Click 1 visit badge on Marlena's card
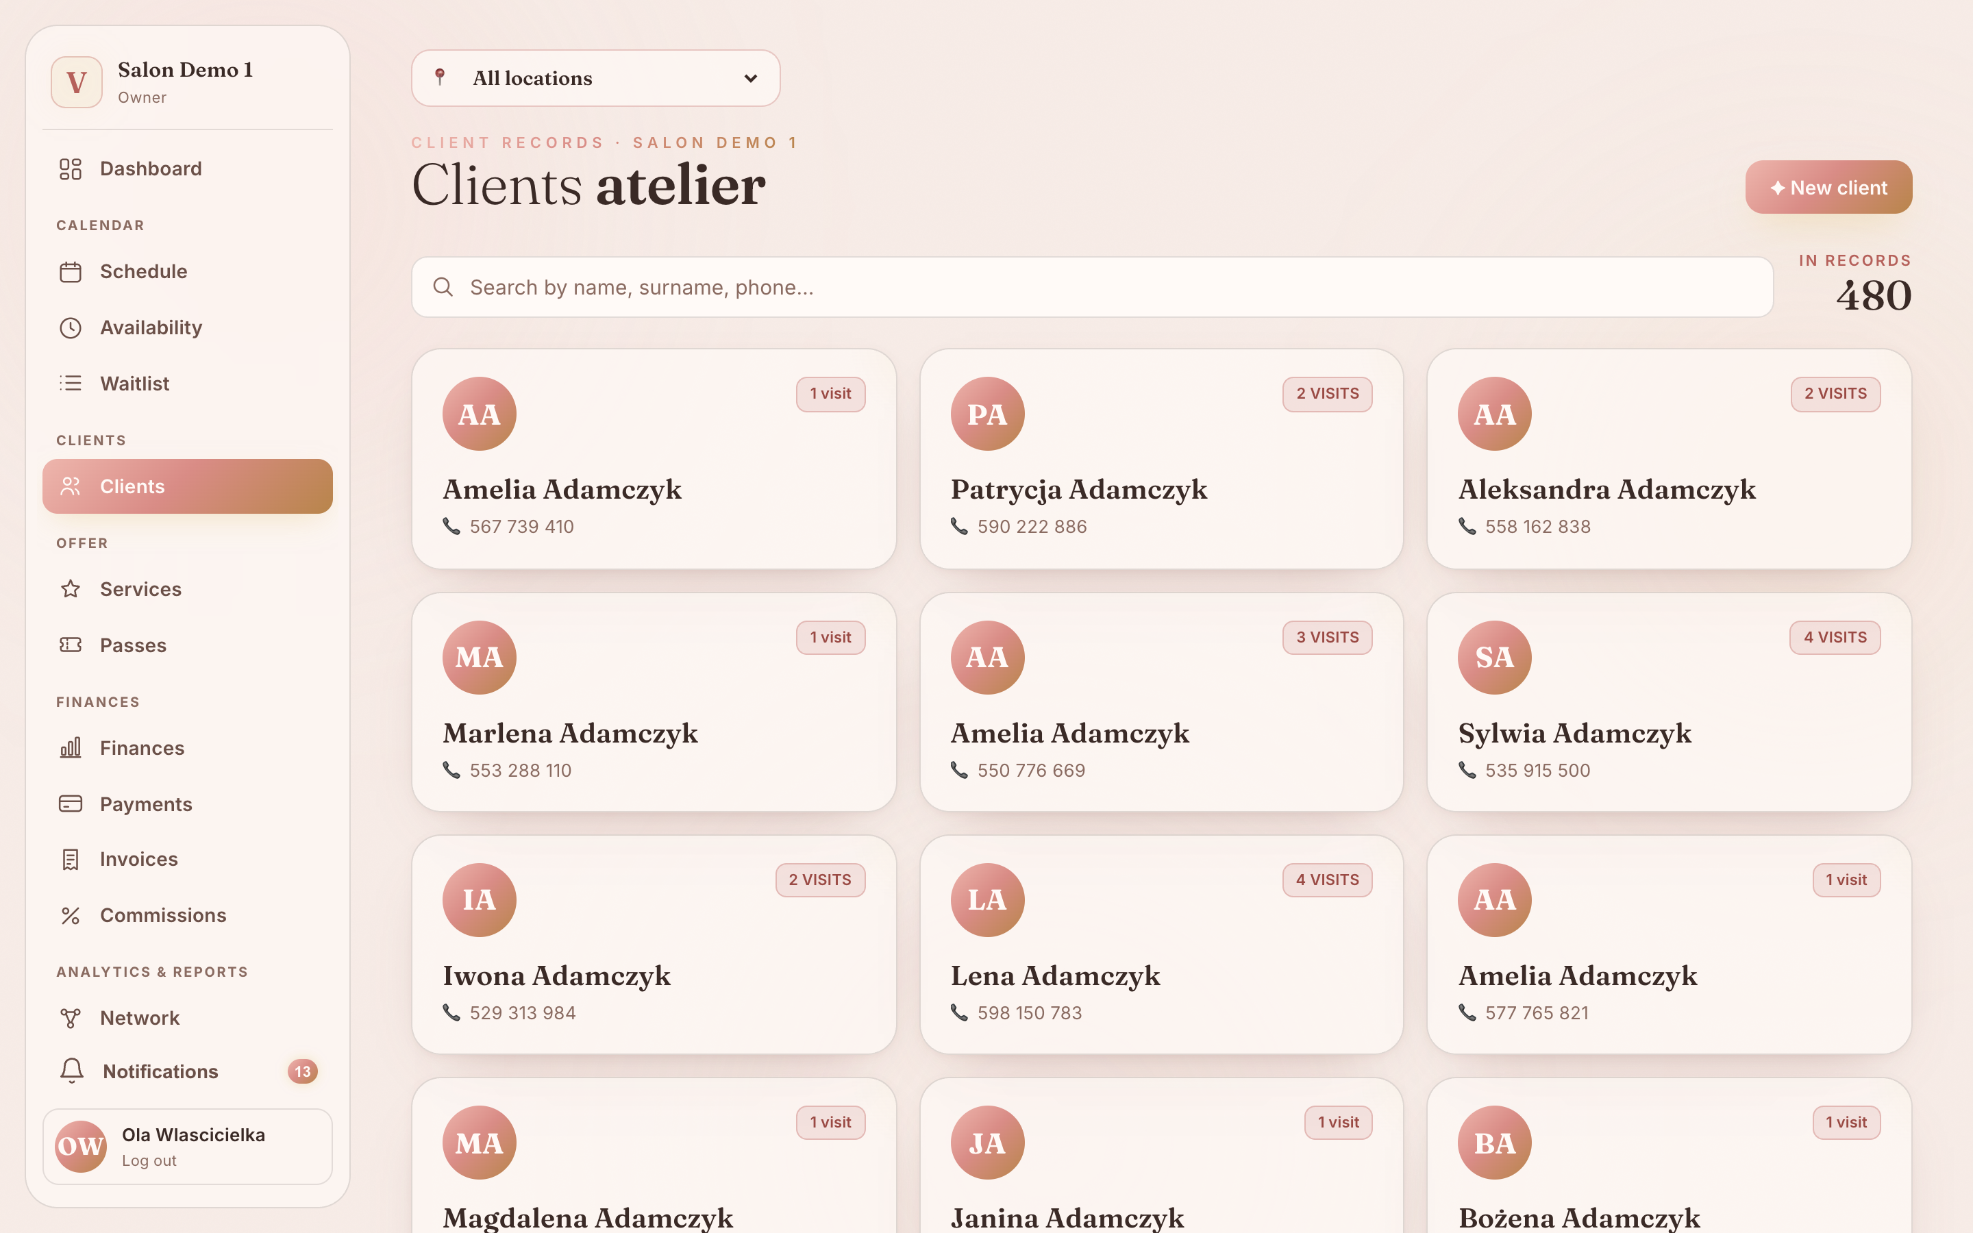This screenshot has width=1973, height=1233. pyautogui.click(x=831, y=638)
